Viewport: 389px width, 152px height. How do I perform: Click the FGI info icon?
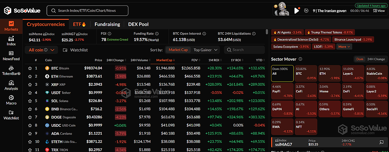pyautogui.click(x=110, y=34)
